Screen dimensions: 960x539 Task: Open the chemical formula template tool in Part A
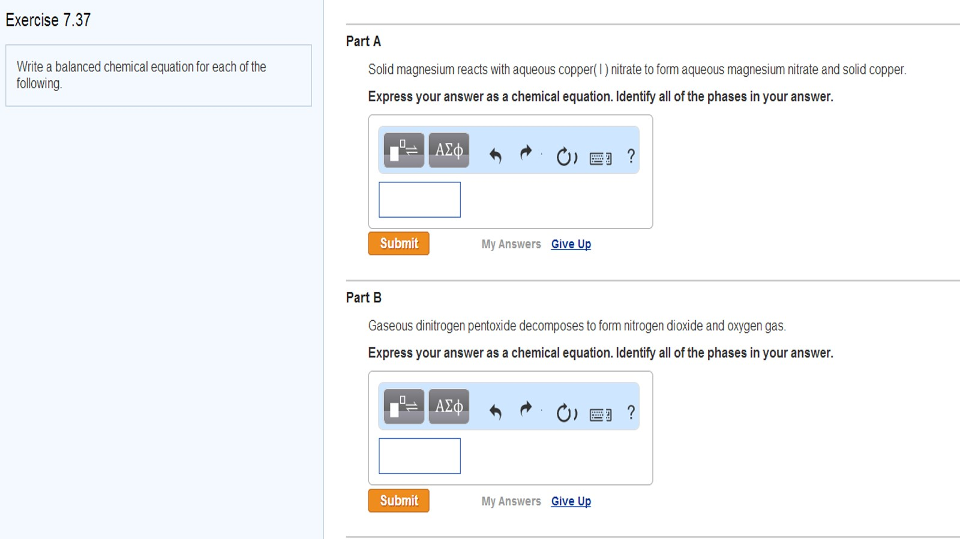pos(403,150)
